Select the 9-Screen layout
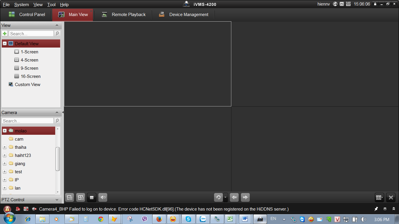This screenshot has height=224, width=399. tap(29, 68)
